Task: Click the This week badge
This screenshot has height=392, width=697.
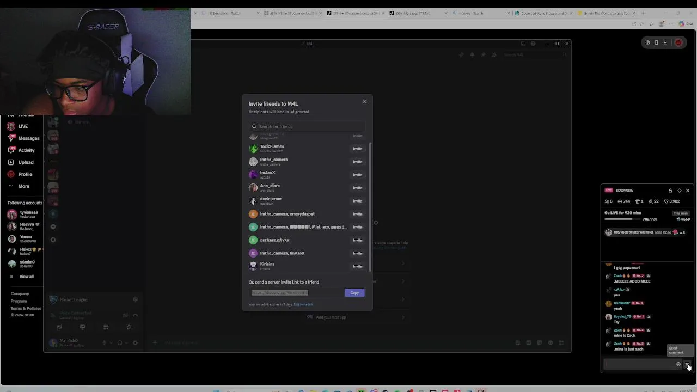Action: pyautogui.click(x=681, y=213)
